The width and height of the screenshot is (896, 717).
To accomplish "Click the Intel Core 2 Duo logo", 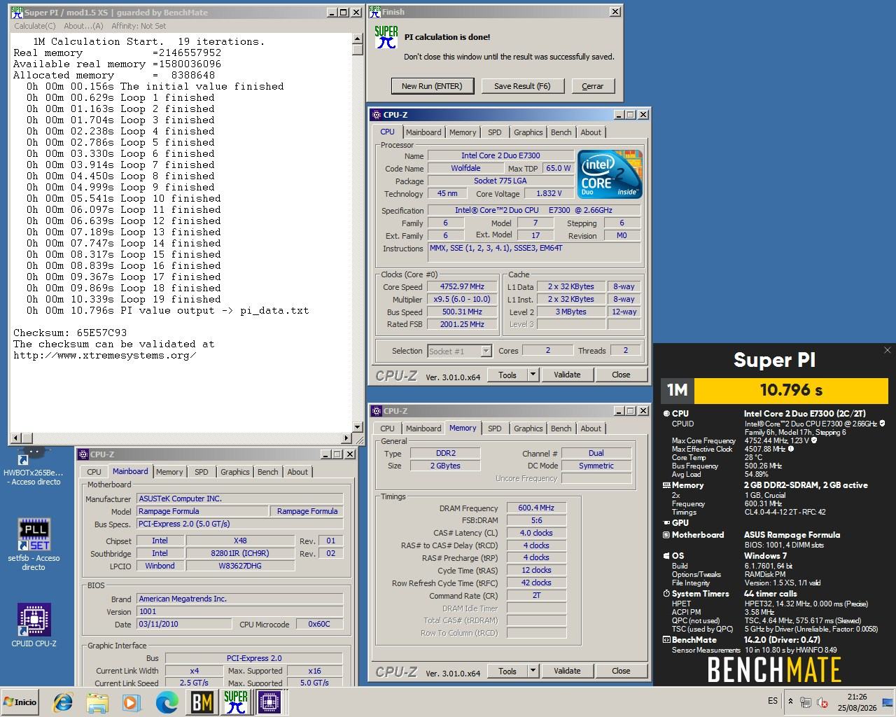I will tap(610, 174).
